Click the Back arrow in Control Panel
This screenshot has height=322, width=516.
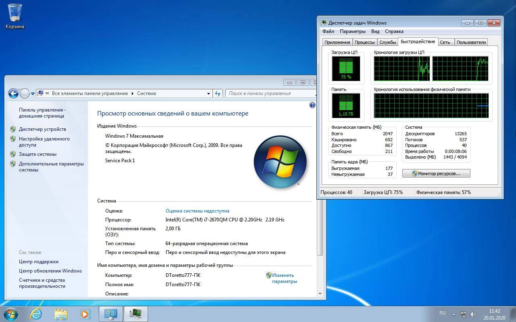pos(13,93)
